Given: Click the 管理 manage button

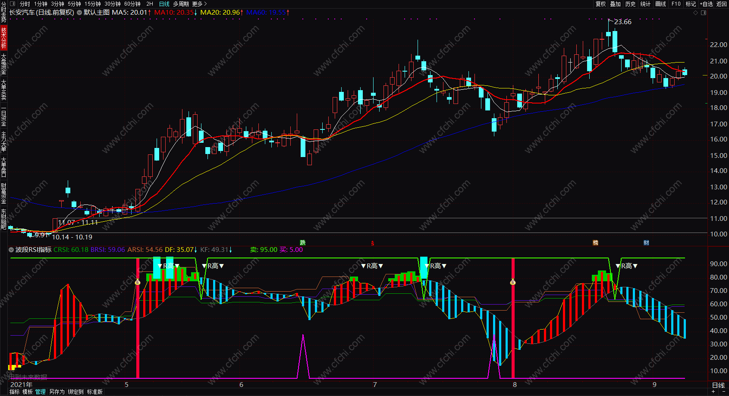Looking at the screenshot, I should (41, 392).
